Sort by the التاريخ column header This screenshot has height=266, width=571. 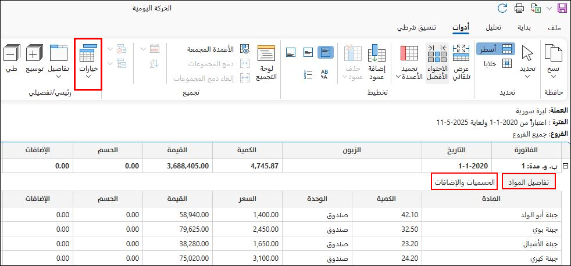[456, 150]
